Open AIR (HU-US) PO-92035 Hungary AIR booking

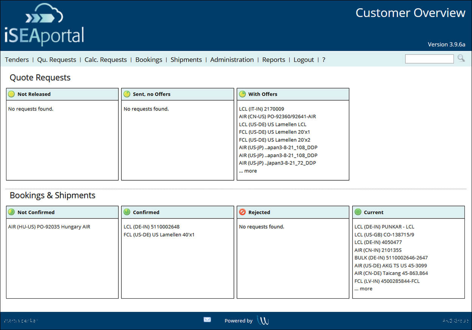tap(49, 227)
